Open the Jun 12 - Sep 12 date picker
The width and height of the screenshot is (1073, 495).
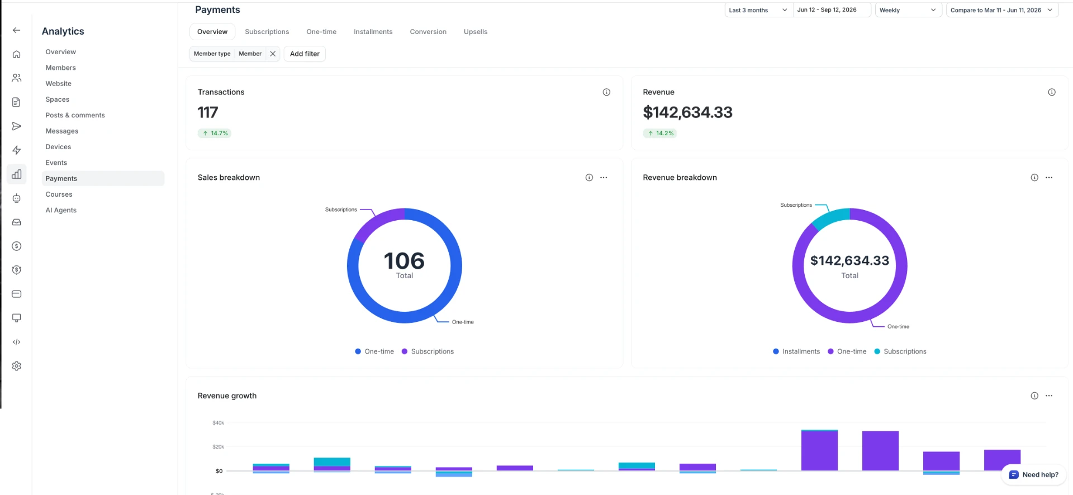pos(832,10)
